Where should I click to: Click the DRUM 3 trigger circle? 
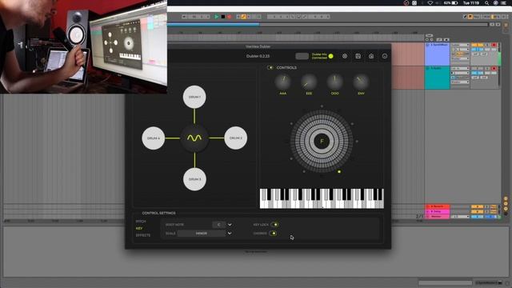pyautogui.click(x=194, y=179)
